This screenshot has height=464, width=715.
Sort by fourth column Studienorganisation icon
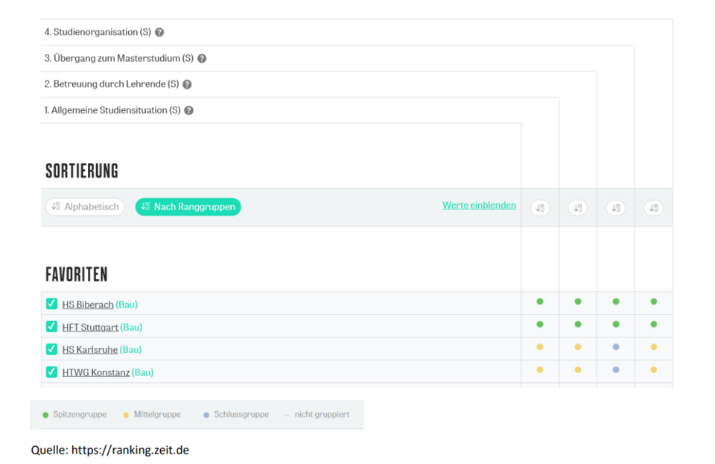[653, 209]
